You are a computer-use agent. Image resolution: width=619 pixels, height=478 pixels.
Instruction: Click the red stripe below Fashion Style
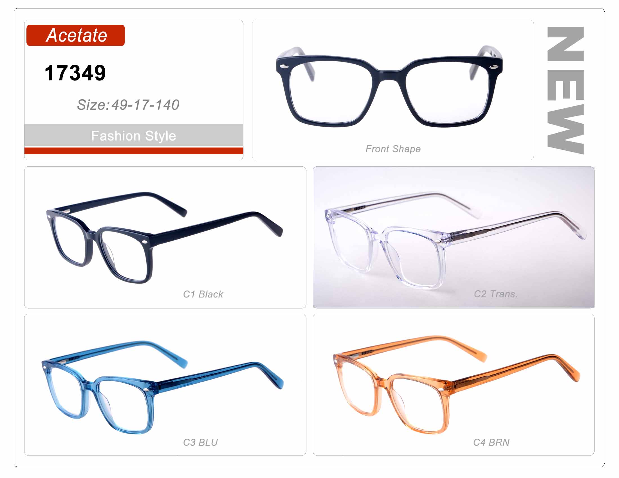133,151
